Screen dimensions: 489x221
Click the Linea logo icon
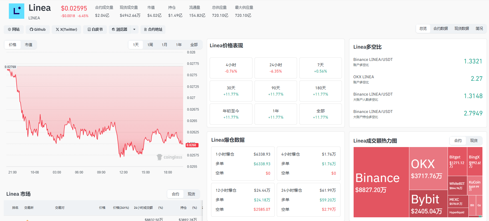coord(17,11)
